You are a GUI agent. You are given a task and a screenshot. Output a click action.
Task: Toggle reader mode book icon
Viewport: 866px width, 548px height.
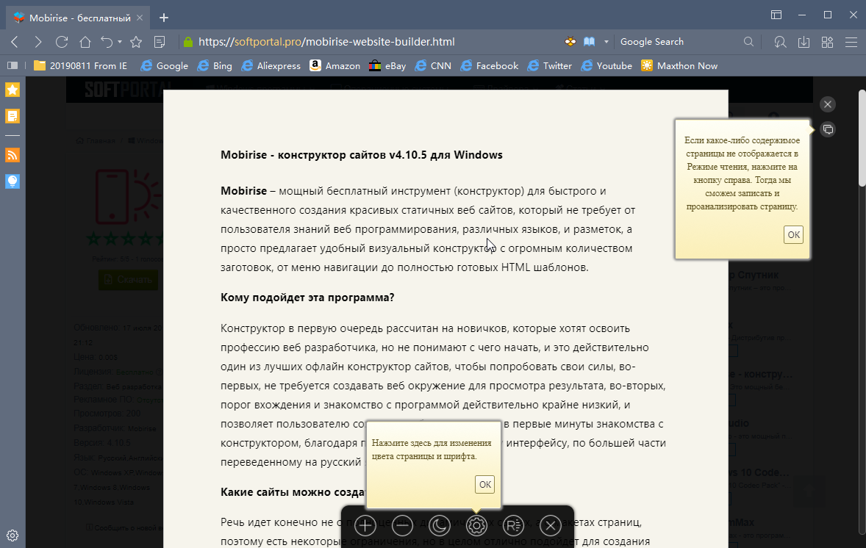pos(590,42)
